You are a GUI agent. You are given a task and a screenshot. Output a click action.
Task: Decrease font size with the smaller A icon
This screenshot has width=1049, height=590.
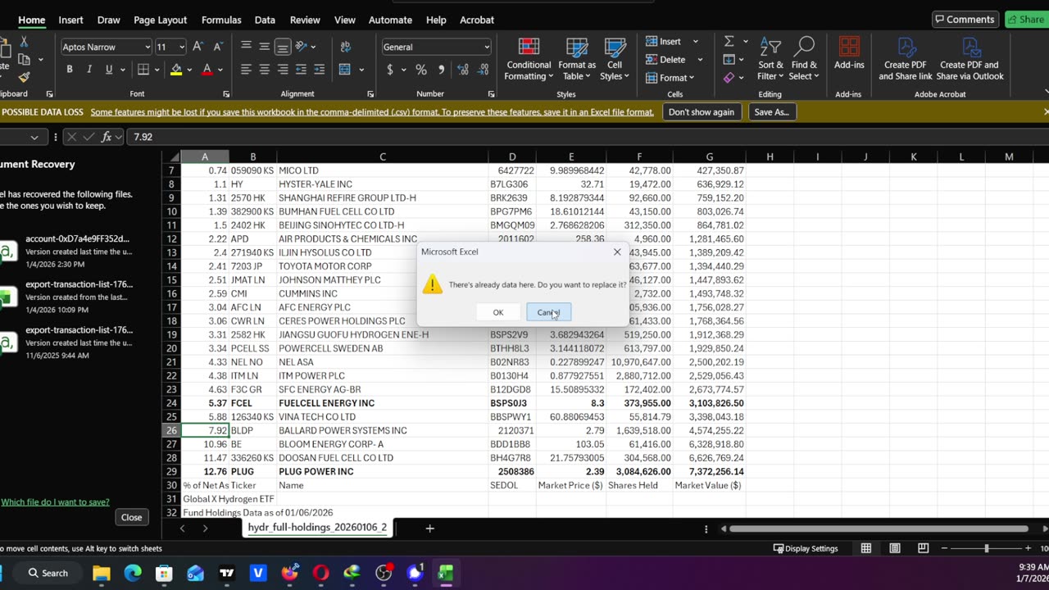pyautogui.click(x=219, y=47)
